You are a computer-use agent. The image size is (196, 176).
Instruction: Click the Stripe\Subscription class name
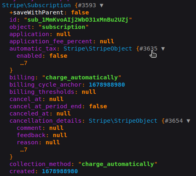click(36, 6)
